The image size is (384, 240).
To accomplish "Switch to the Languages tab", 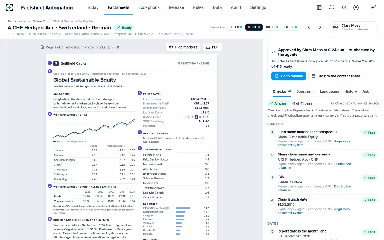I will (329, 91).
